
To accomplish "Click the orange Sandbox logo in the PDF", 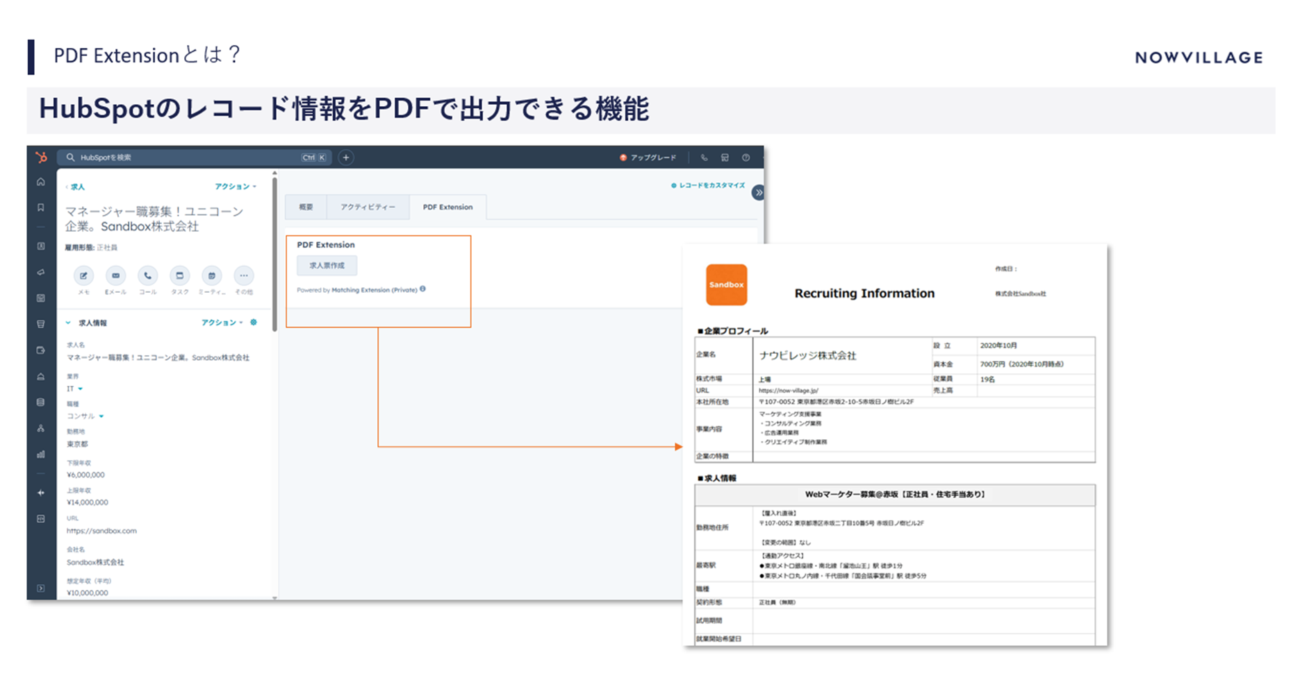I will click(726, 284).
